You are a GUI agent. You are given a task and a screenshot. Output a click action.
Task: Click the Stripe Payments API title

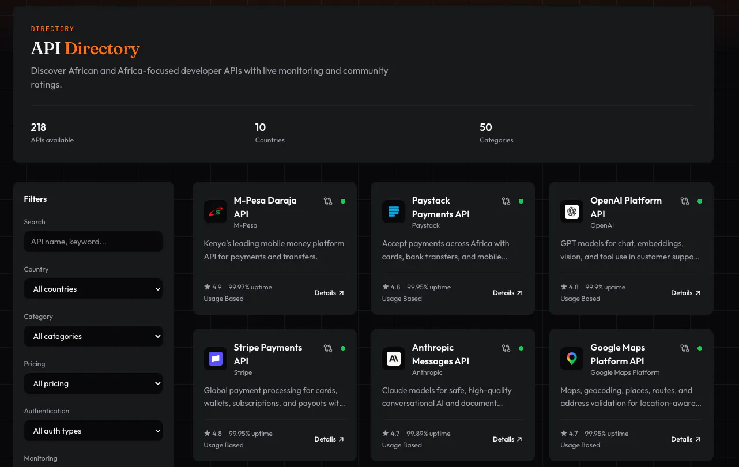pyautogui.click(x=268, y=354)
